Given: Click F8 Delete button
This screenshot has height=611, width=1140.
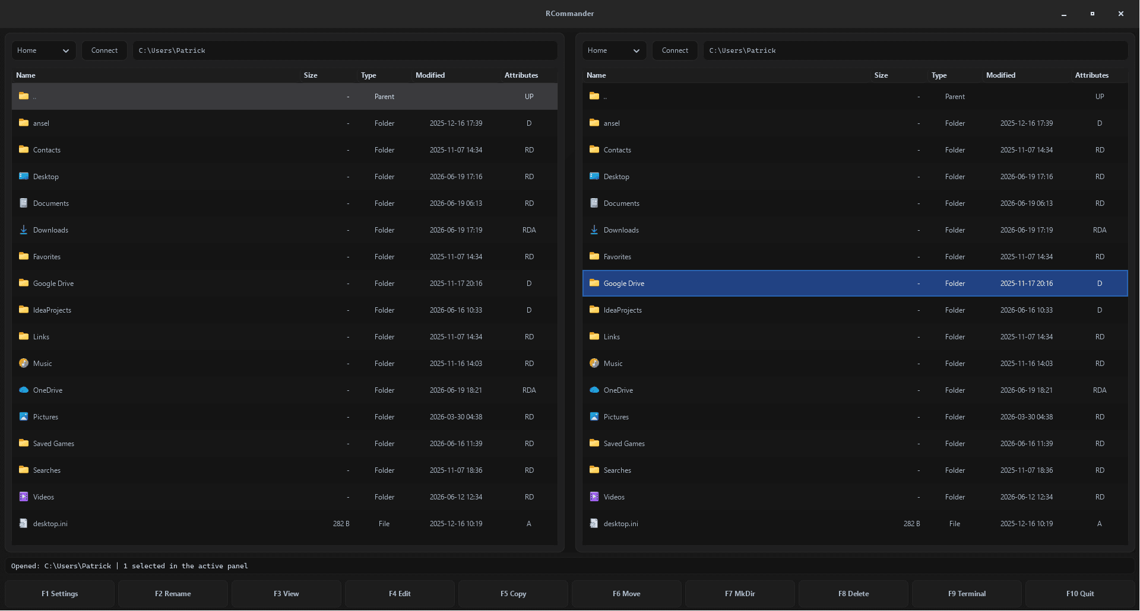Looking at the screenshot, I should [854, 594].
